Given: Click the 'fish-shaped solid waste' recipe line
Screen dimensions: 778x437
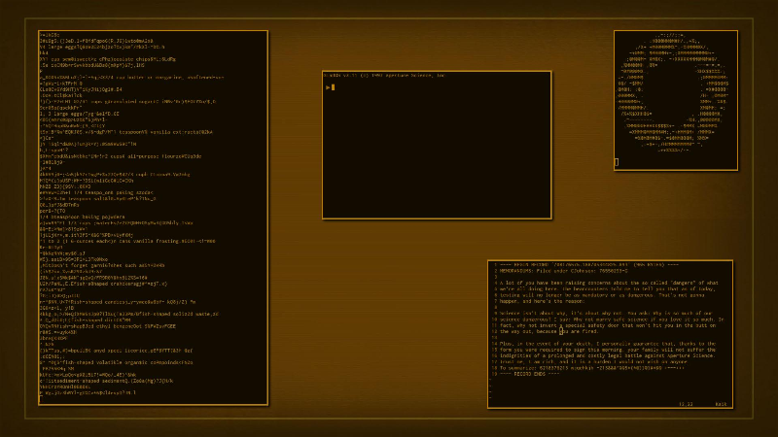Looking at the screenshot, I should click(x=129, y=314).
